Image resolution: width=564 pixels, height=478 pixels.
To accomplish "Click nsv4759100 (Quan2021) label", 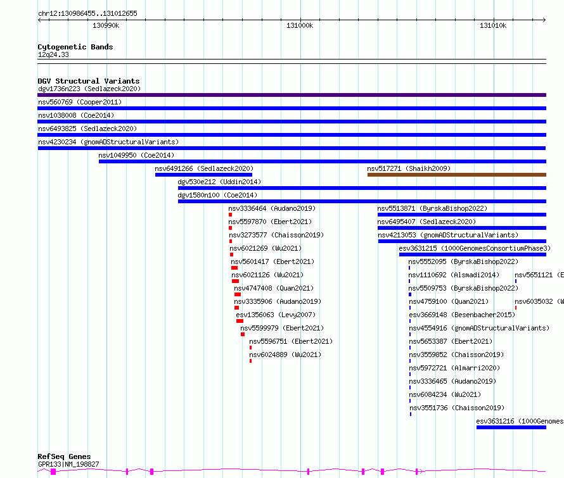I will tap(449, 301).
